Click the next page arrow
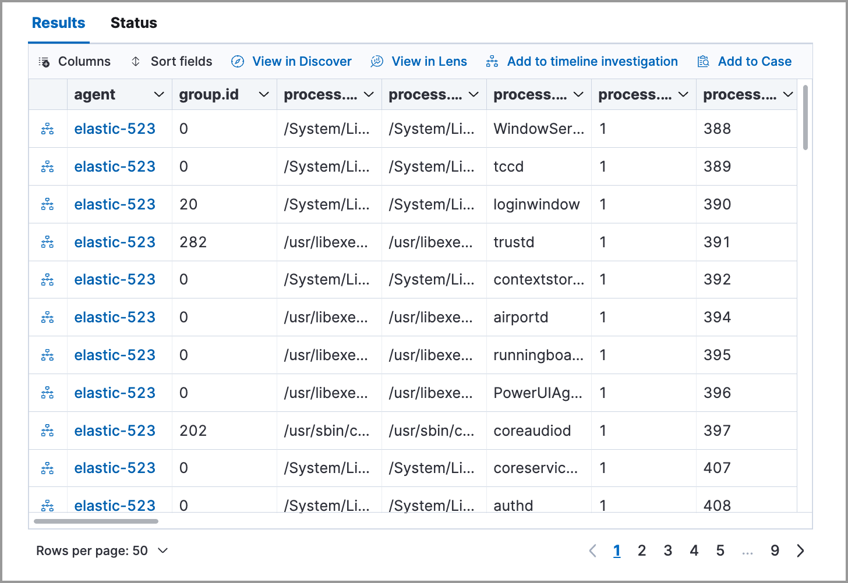The image size is (848, 583). (x=800, y=550)
